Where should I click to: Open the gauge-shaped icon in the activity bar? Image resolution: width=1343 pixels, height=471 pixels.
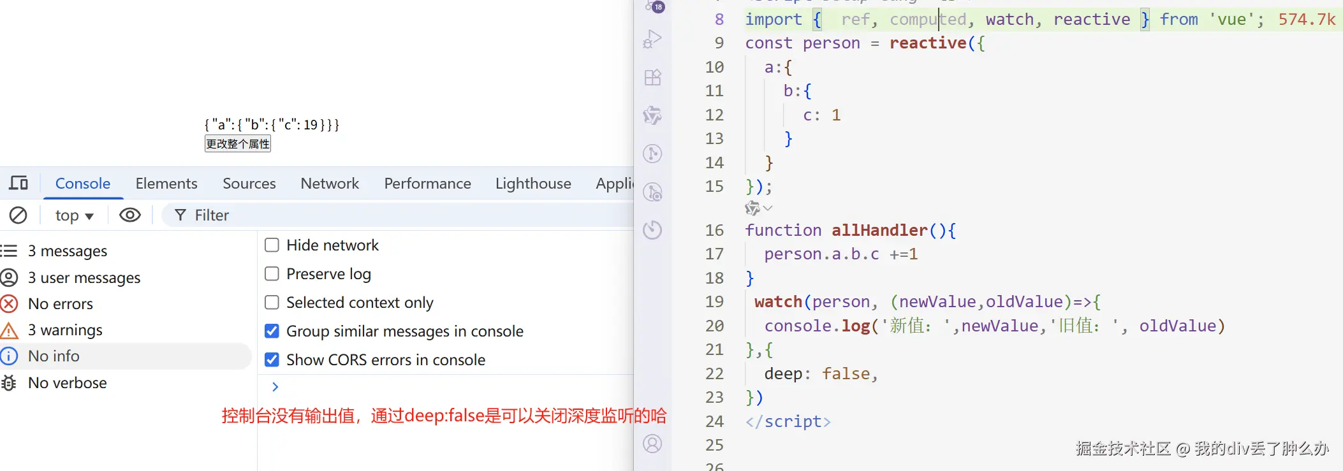tap(652, 229)
